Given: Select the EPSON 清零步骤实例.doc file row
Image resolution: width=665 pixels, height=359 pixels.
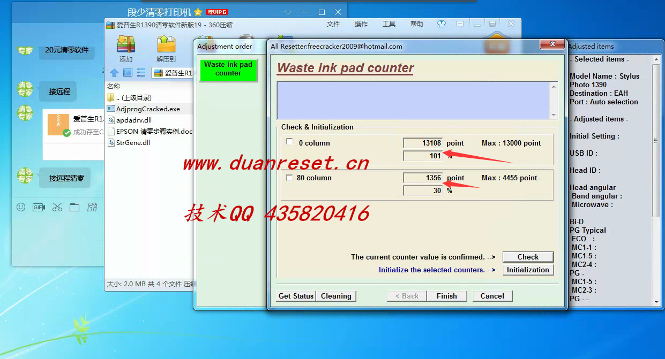Looking at the screenshot, I should pos(149,131).
